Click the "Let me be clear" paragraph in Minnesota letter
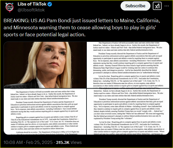Viewport: 173px width, 148px height. point(128,81)
